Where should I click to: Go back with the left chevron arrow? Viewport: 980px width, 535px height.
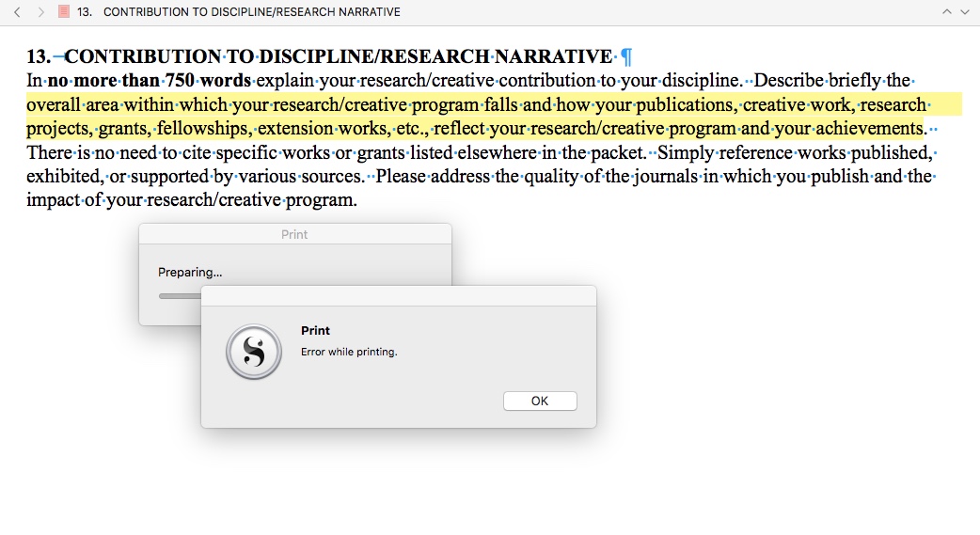tap(18, 12)
